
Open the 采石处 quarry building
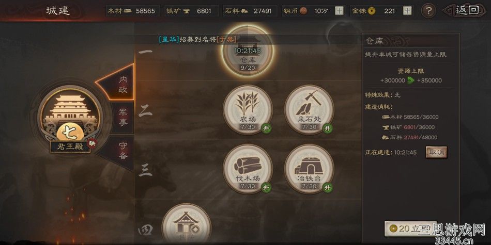tap(309, 110)
